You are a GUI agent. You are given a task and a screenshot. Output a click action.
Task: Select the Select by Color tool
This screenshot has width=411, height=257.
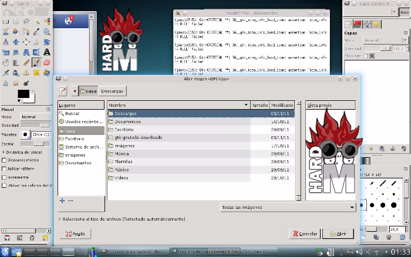click(46, 22)
